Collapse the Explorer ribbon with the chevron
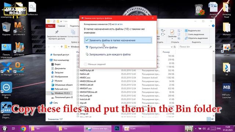 [209, 26]
